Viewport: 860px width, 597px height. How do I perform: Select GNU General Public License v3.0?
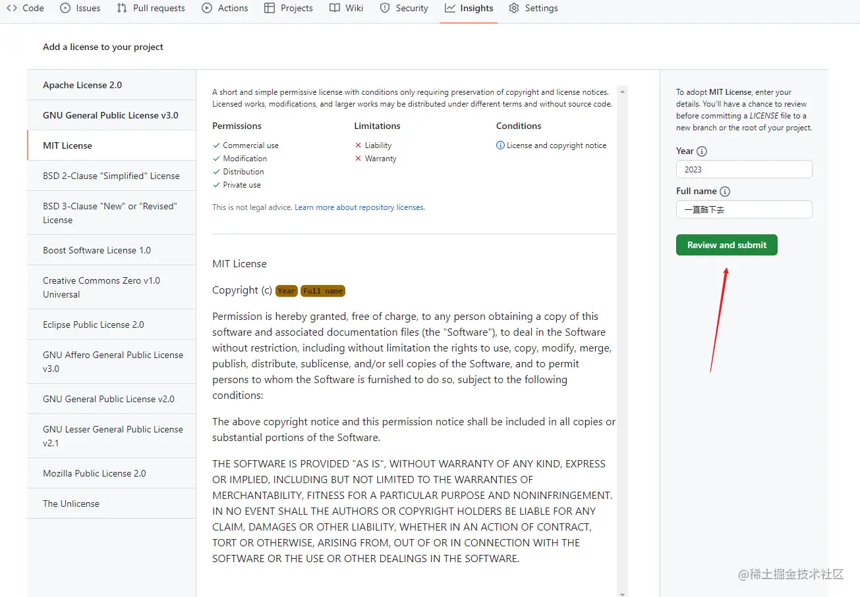click(x=111, y=115)
